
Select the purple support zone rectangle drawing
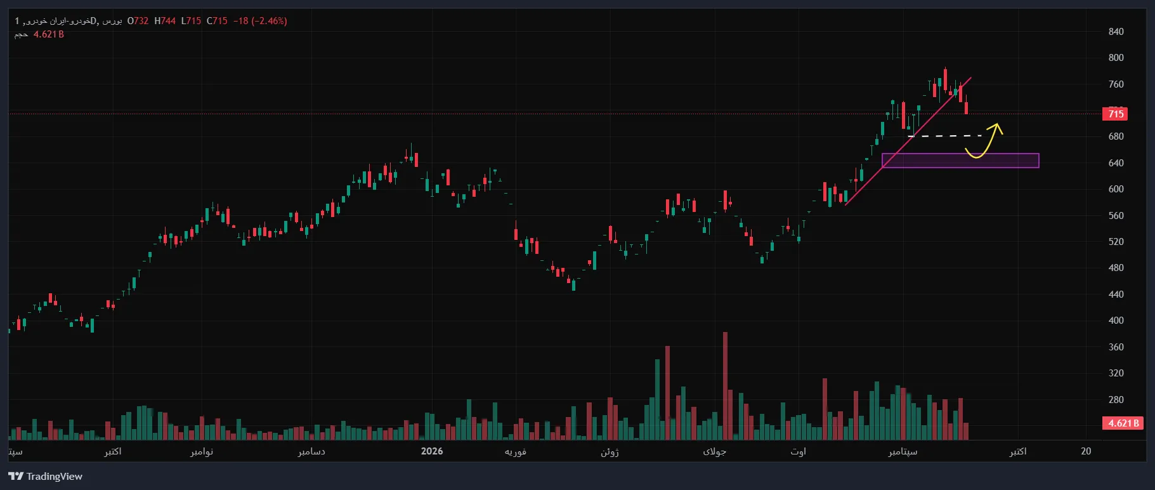tap(960, 161)
